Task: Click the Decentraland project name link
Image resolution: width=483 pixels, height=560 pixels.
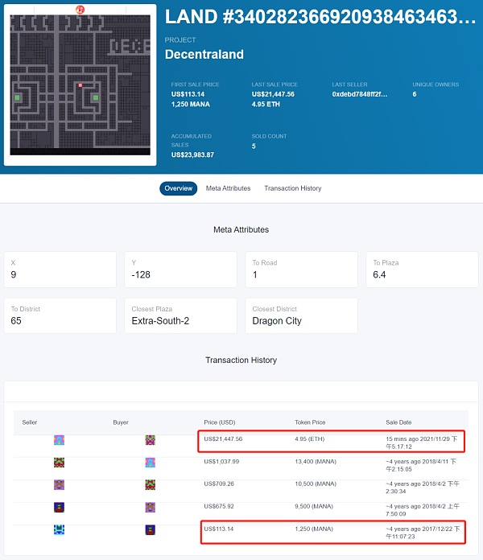Action: [x=204, y=55]
